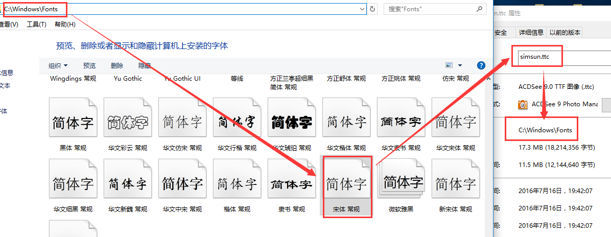Open the 组织 dropdown menu
Viewport: 611px width, 237px height.
click(58, 65)
